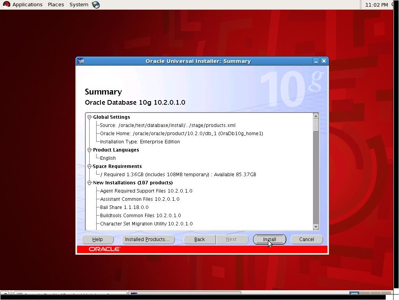Click New Installations (107 products) heading
Viewport: 399px width, 300px height.
133,183
